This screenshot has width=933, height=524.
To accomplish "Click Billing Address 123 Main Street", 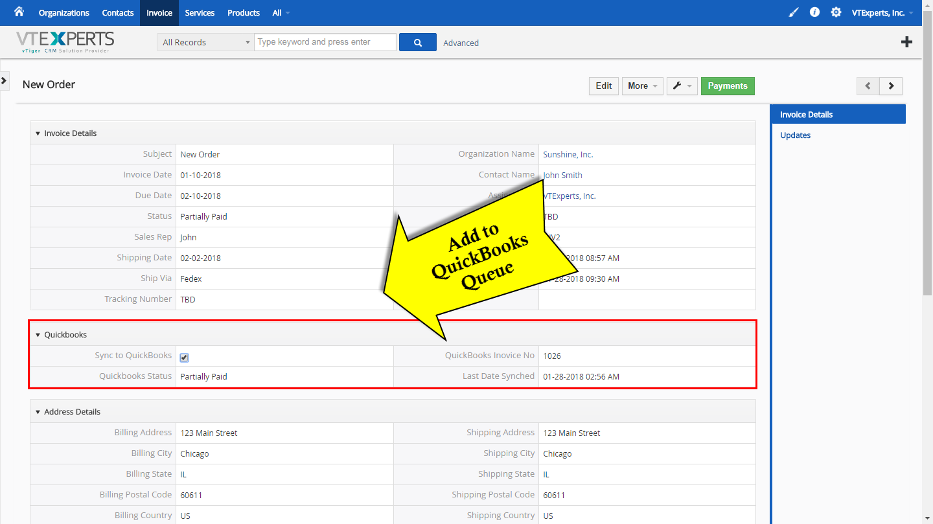I will tap(209, 433).
